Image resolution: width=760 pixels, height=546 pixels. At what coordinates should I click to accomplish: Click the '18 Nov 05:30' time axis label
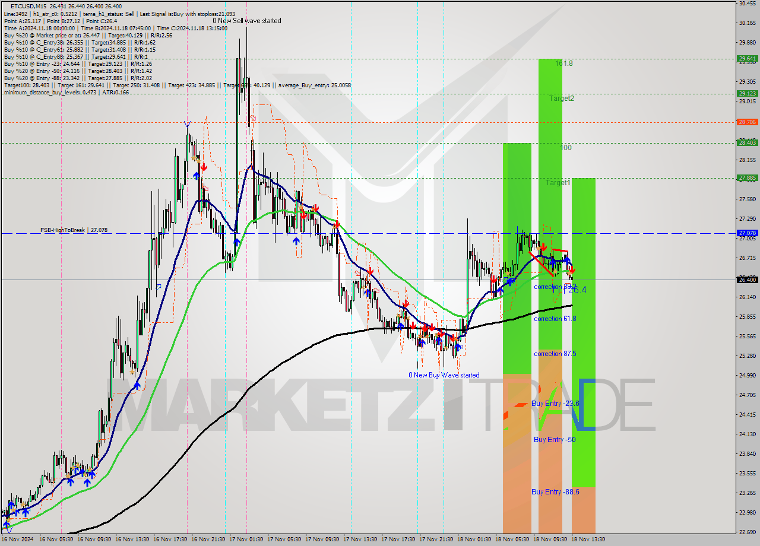coord(512,539)
